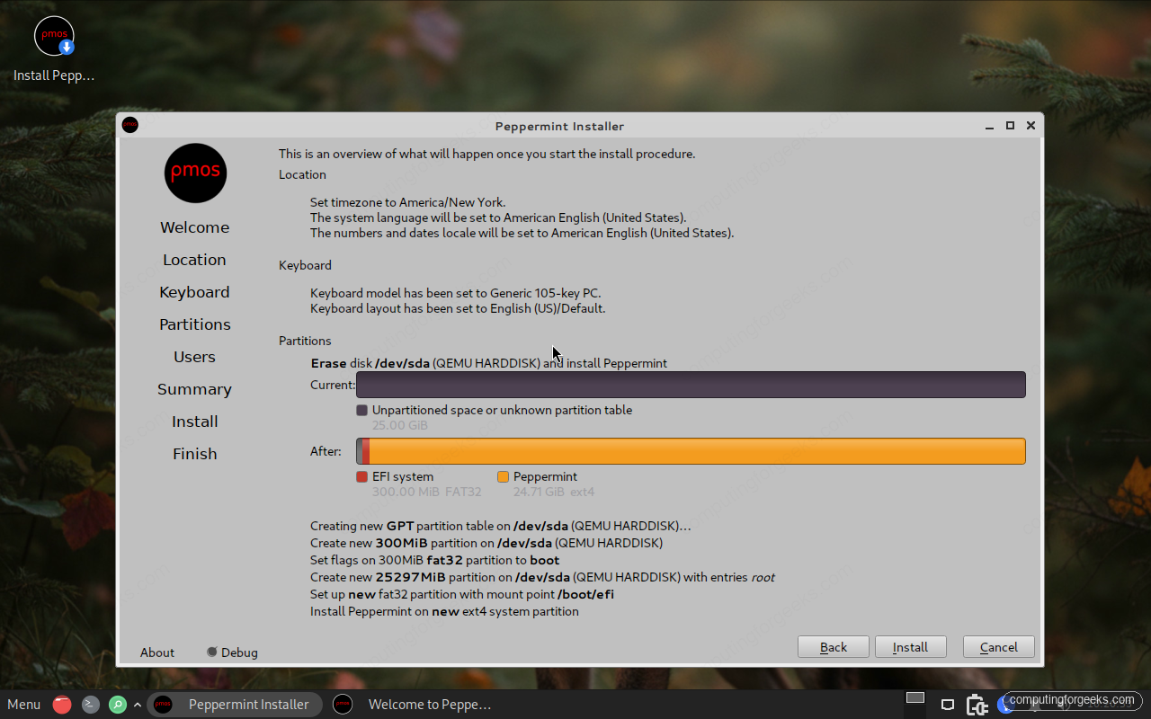The image size is (1151, 719).
Task: Click the Back button
Action: (834, 647)
